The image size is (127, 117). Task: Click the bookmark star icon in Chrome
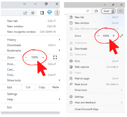(33, 13)
